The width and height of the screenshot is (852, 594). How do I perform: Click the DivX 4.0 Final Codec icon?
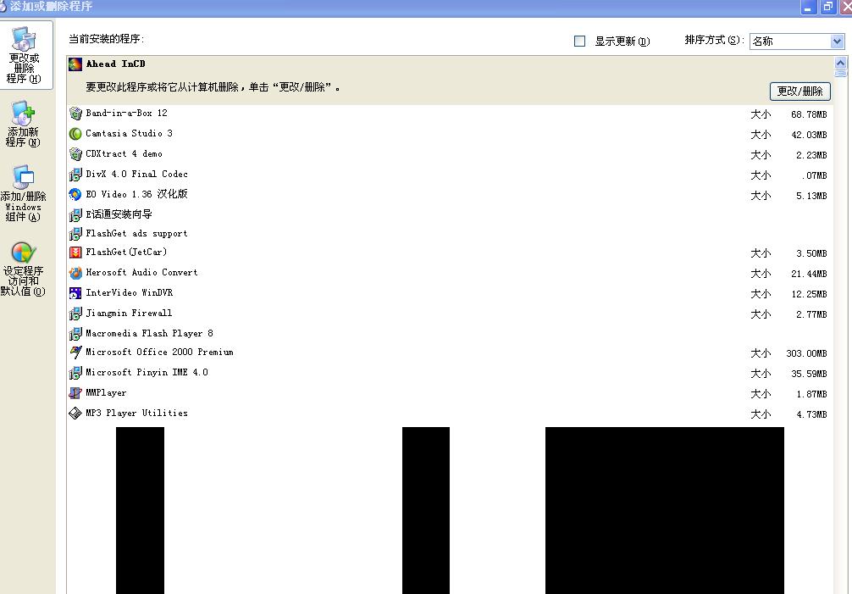[75, 175]
